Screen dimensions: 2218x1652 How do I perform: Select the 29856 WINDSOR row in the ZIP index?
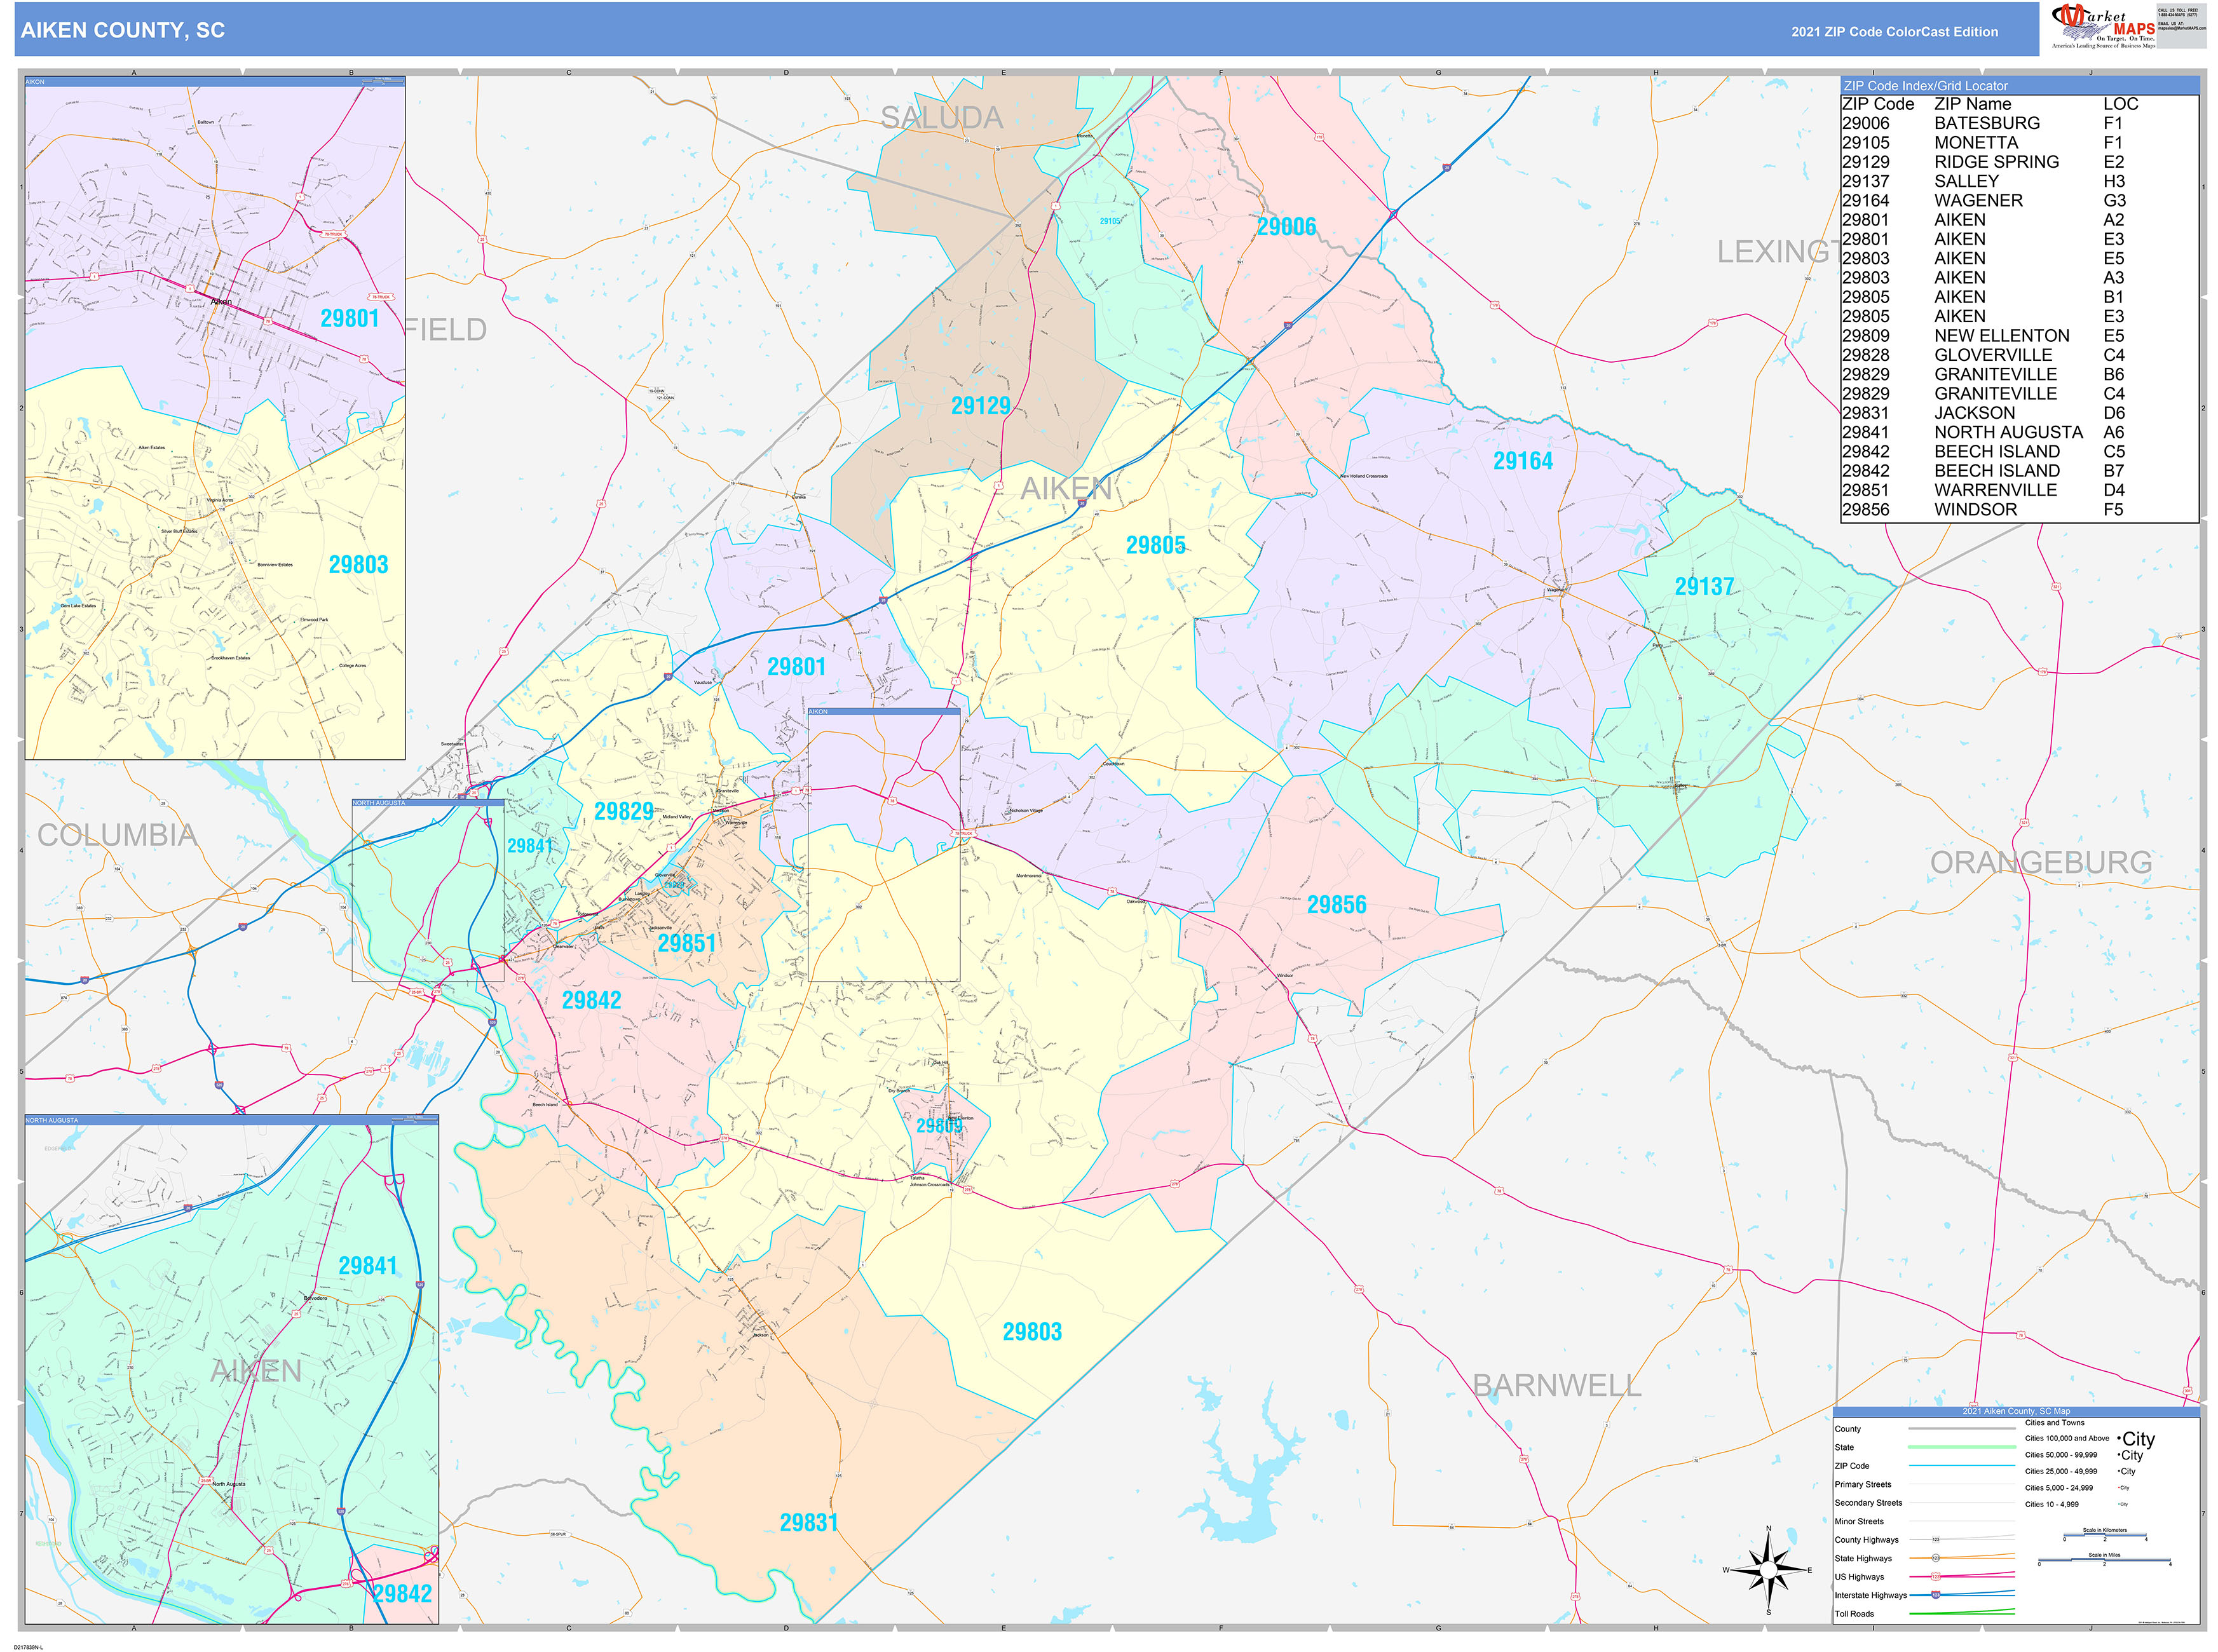coord(1980,510)
